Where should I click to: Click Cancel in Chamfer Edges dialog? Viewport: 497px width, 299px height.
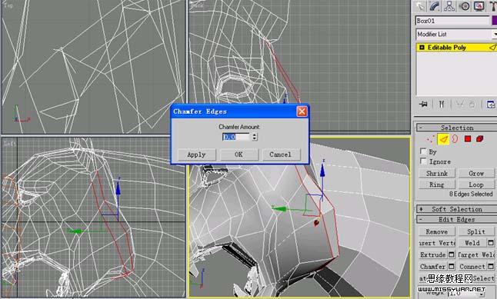click(281, 154)
